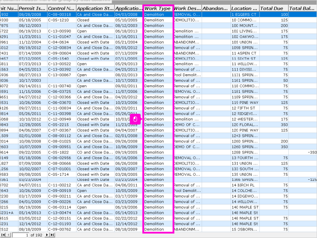This screenshot has height=238, width=317.
Task: Sort by the Application St... column header
Action: [95, 8]
